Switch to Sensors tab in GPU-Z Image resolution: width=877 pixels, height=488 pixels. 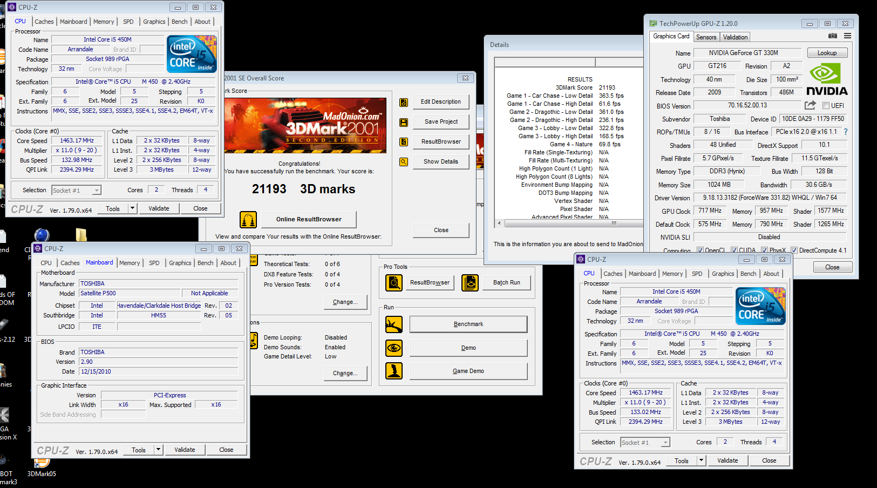pos(706,37)
